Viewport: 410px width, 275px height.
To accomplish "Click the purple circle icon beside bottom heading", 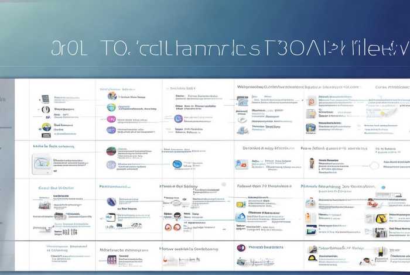I will click(241, 248).
